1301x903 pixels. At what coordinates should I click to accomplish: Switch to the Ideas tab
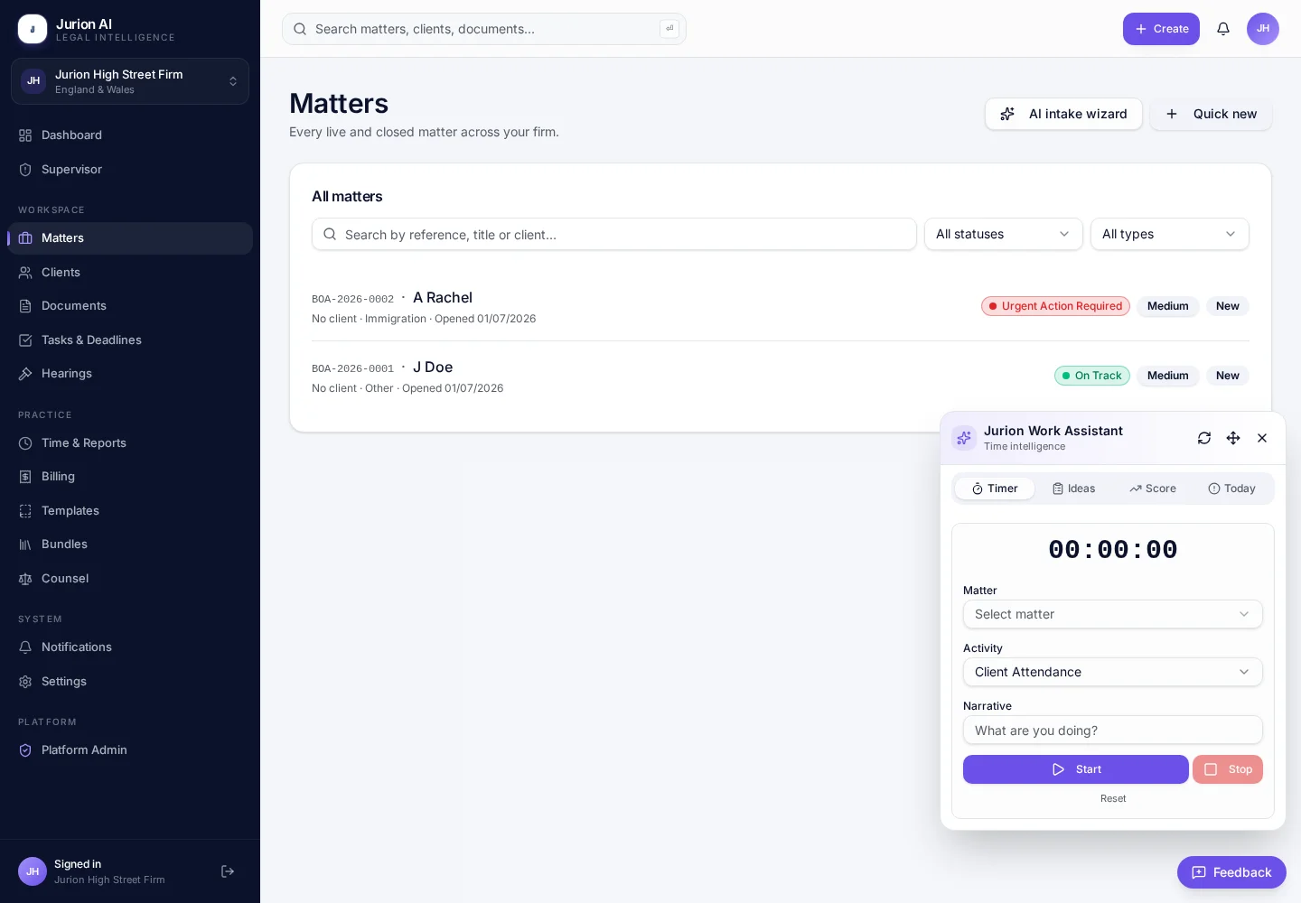[1073, 489]
